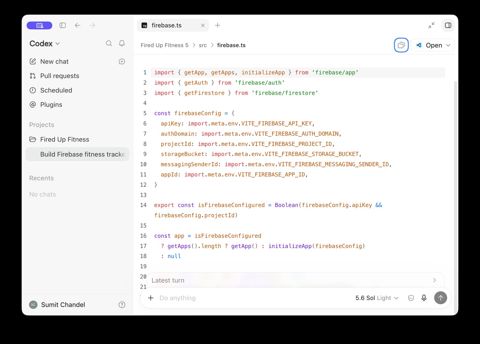Open the 5.6 Sol Light model dropdown
The width and height of the screenshot is (480, 344).
click(377, 298)
